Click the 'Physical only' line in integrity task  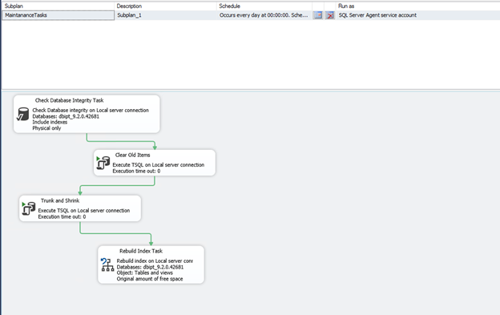point(46,128)
